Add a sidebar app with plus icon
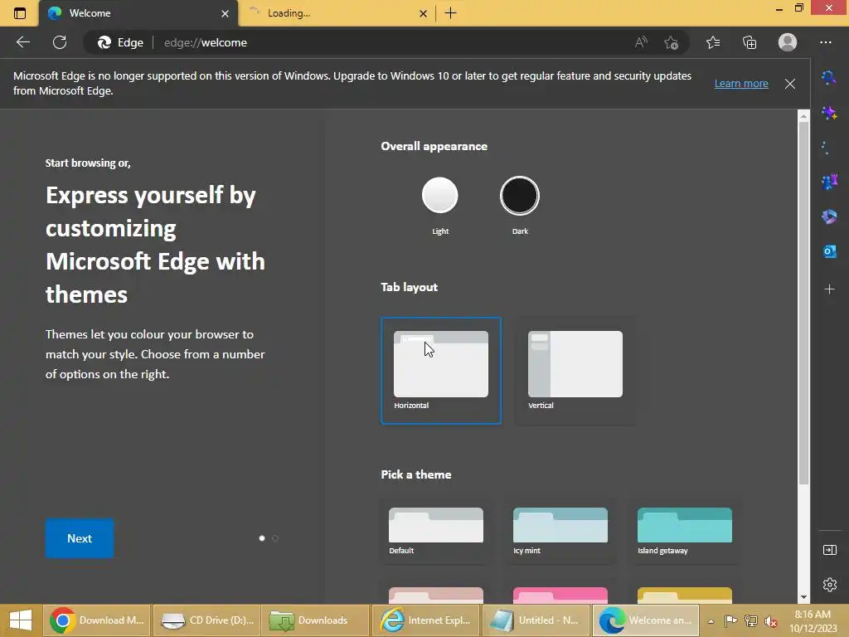849x637 pixels. click(x=829, y=289)
